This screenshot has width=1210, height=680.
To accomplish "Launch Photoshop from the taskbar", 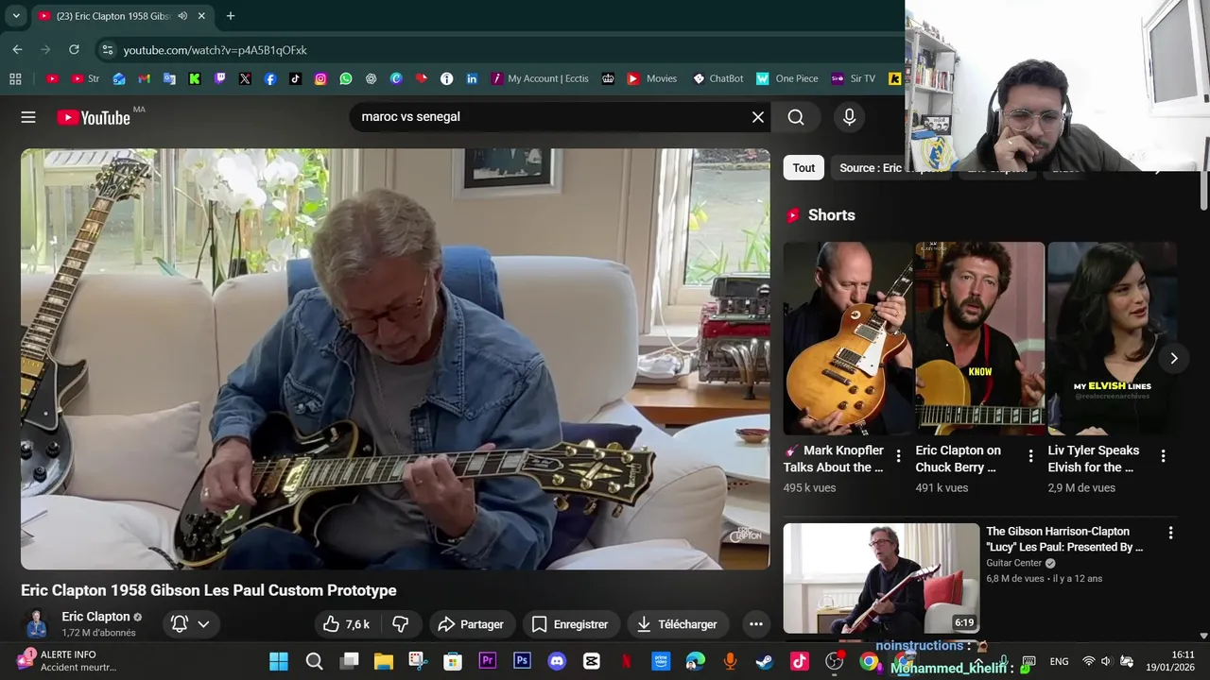I will point(522,661).
